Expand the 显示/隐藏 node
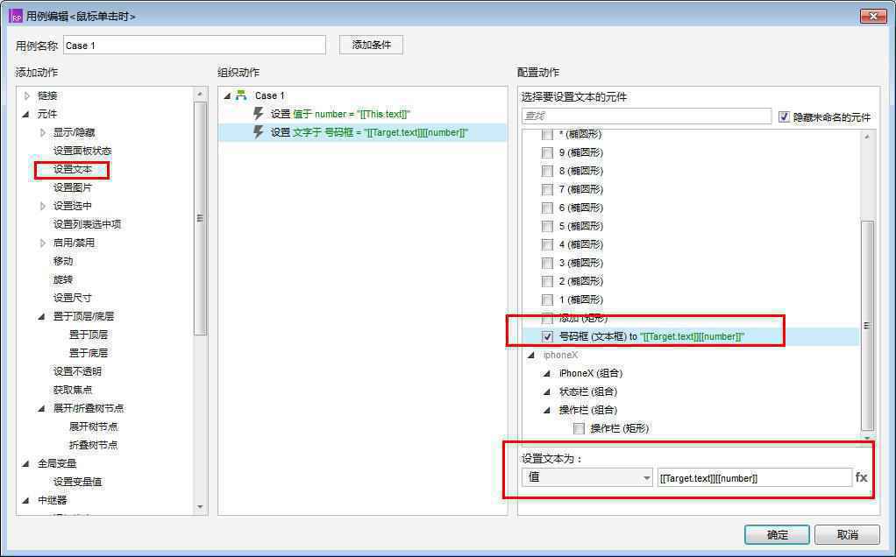Viewport: 896px width, 557px height. [x=43, y=132]
